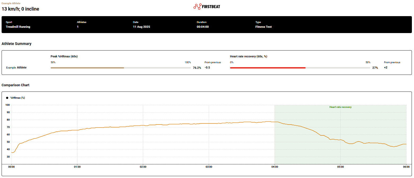The width and height of the screenshot is (414, 178).
Task: Select the Heart rate recovery label in chart
Action: tap(340, 107)
